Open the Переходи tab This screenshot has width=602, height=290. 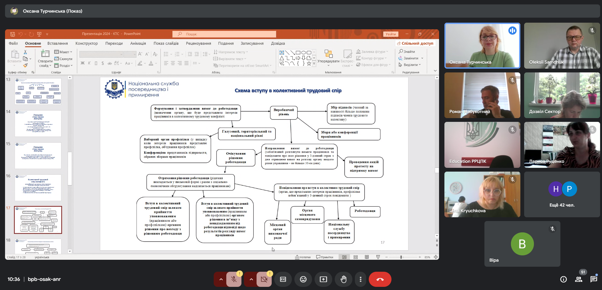pos(114,43)
